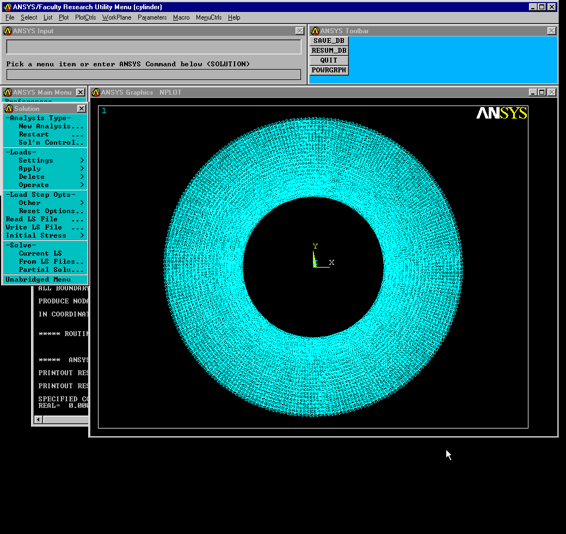Click the XYZ coordinate triad in graphics

pyautogui.click(x=322, y=256)
